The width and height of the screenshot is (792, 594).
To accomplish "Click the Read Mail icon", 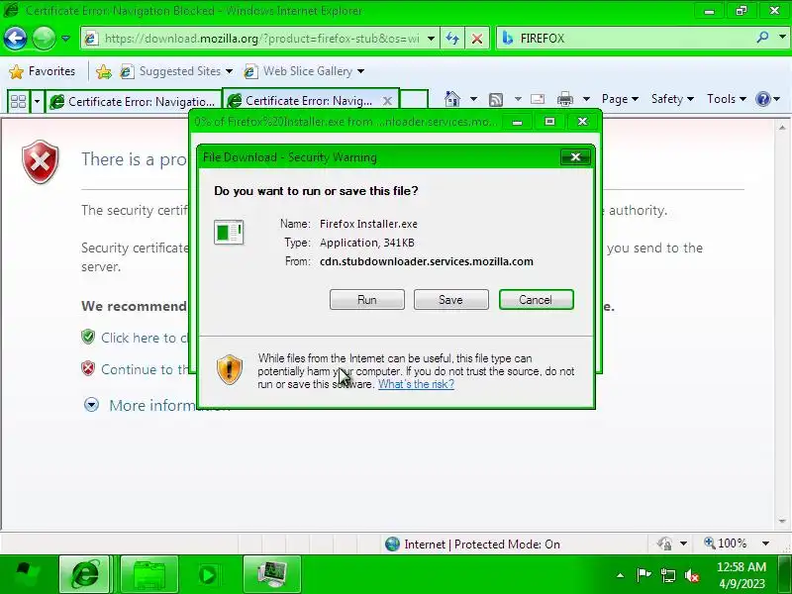I will pos(538,99).
